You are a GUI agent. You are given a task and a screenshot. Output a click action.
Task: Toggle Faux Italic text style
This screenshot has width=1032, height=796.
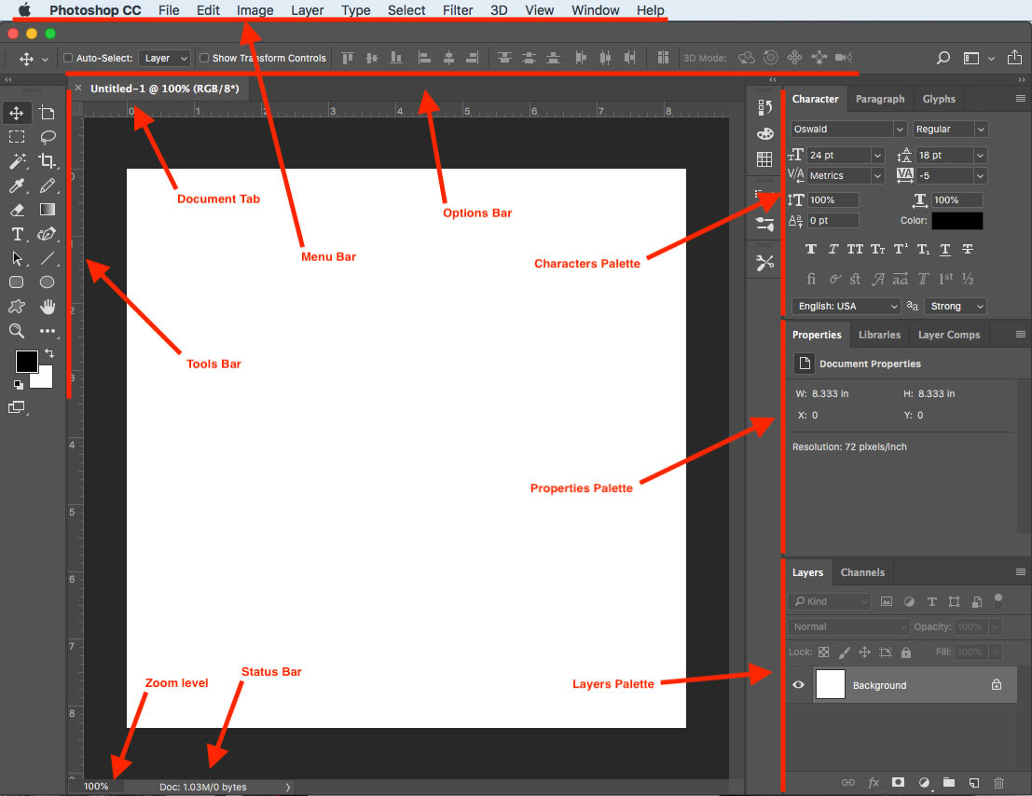[833, 249]
